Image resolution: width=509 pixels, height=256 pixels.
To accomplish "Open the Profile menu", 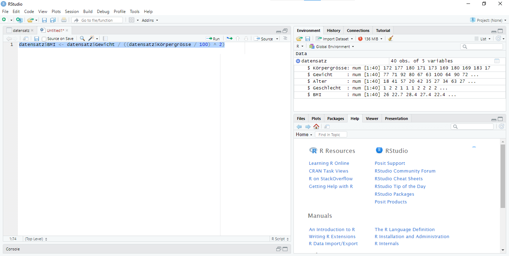I will click(120, 12).
